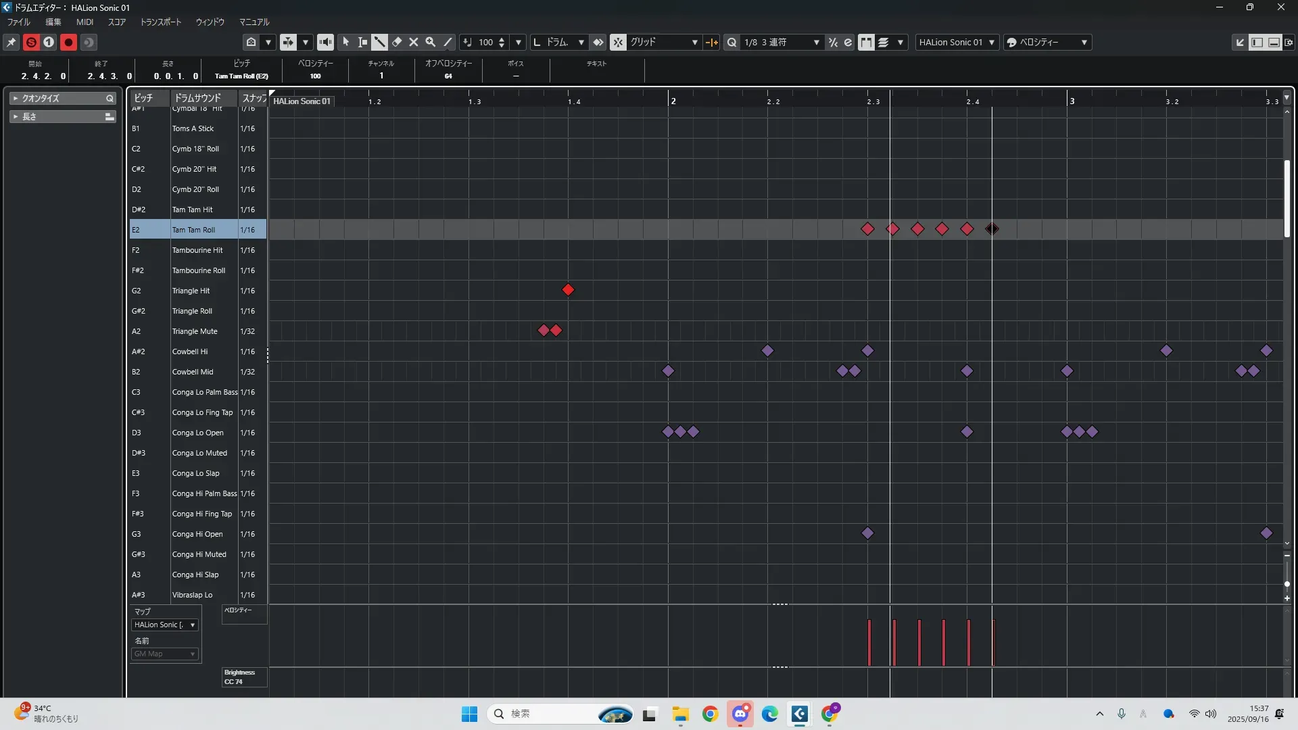Click the vertical zoom slider handle
This screenshot has width=1298, height=730.
pyautogui.click(x=1287, y=583)
